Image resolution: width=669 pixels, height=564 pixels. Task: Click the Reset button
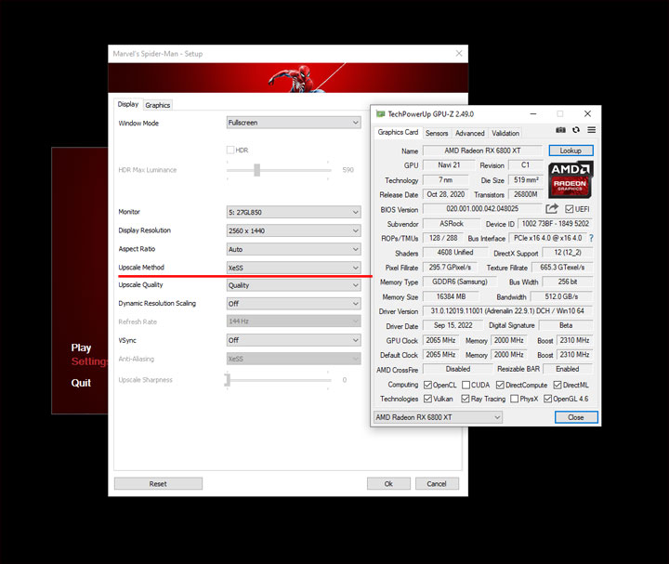click(x=158, y=483)
